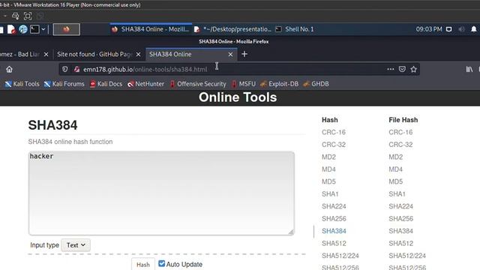Image resolution: width=480 pixels, height=270 pixels.
Task: Select SHA384 in Hash list
Action: tap(334, 231)
